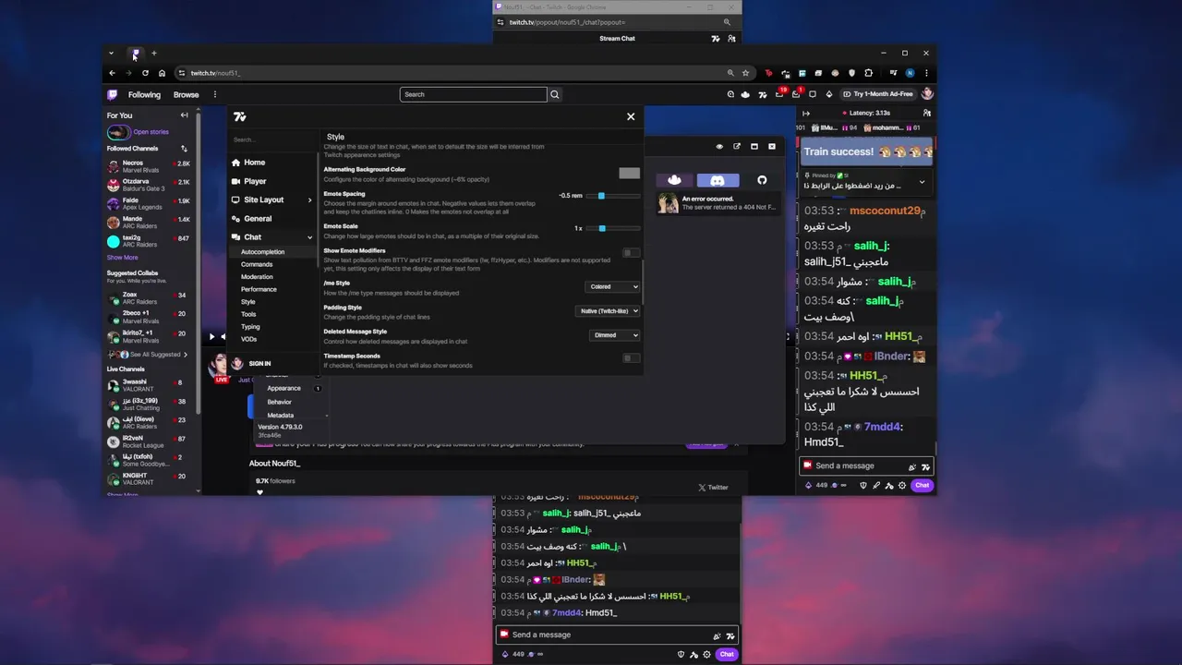
Task: Open the user avatar menu
Action: [927, 94]
